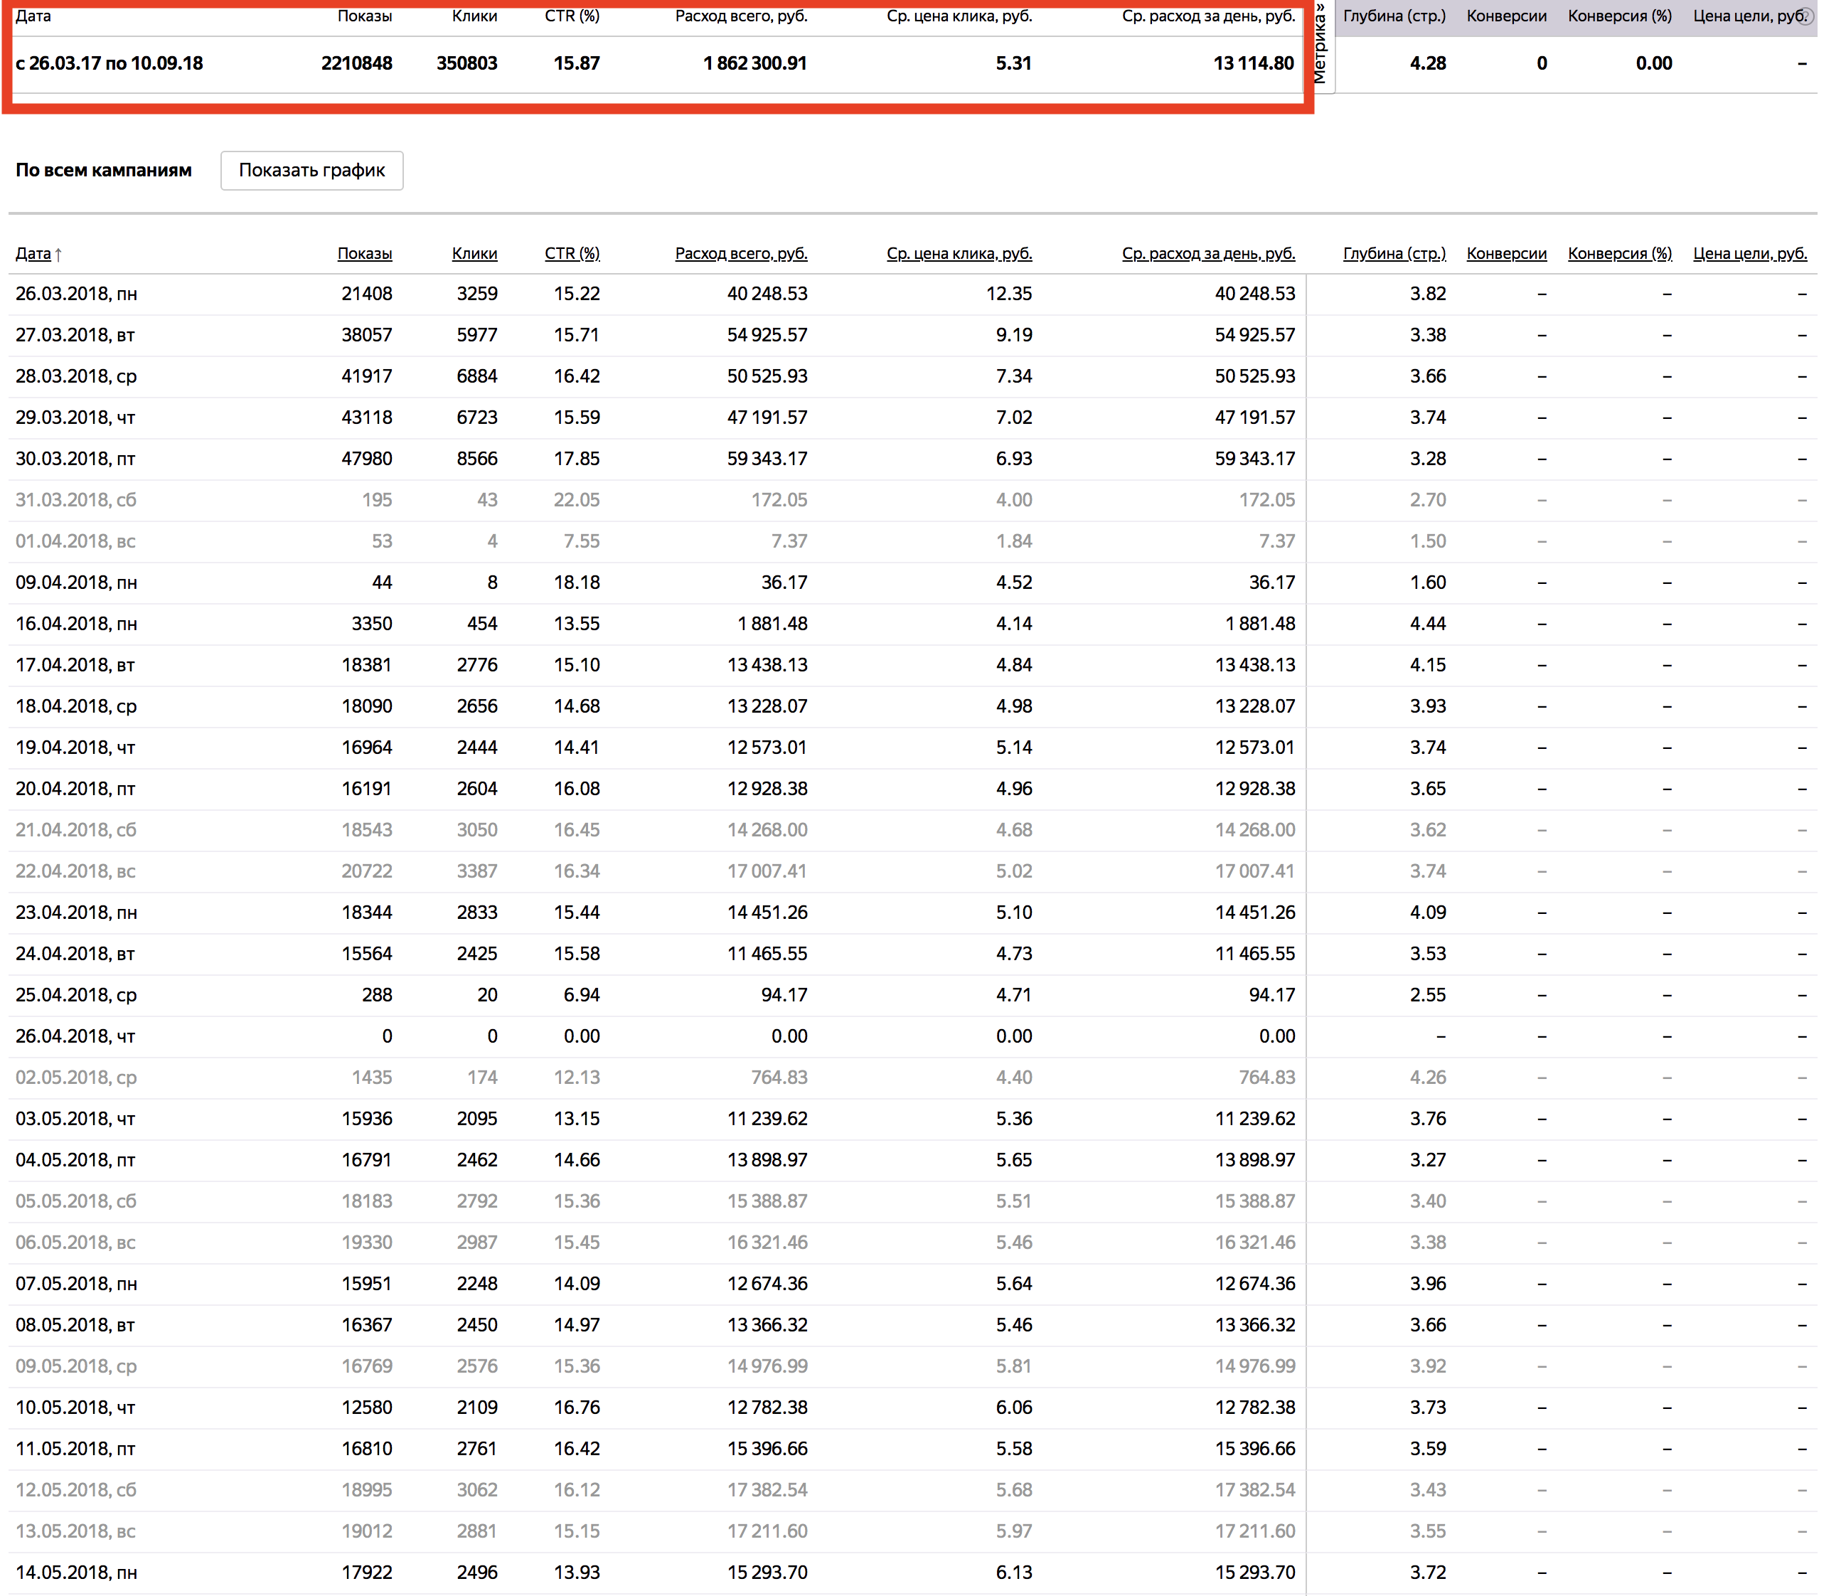Screen dimensions: 1846x1596
Task: Sort by Конверсии column header
Action: (x=1507, y=254)
